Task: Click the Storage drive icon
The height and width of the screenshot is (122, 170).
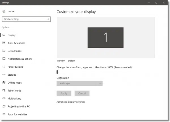Action: coord(4,75)
